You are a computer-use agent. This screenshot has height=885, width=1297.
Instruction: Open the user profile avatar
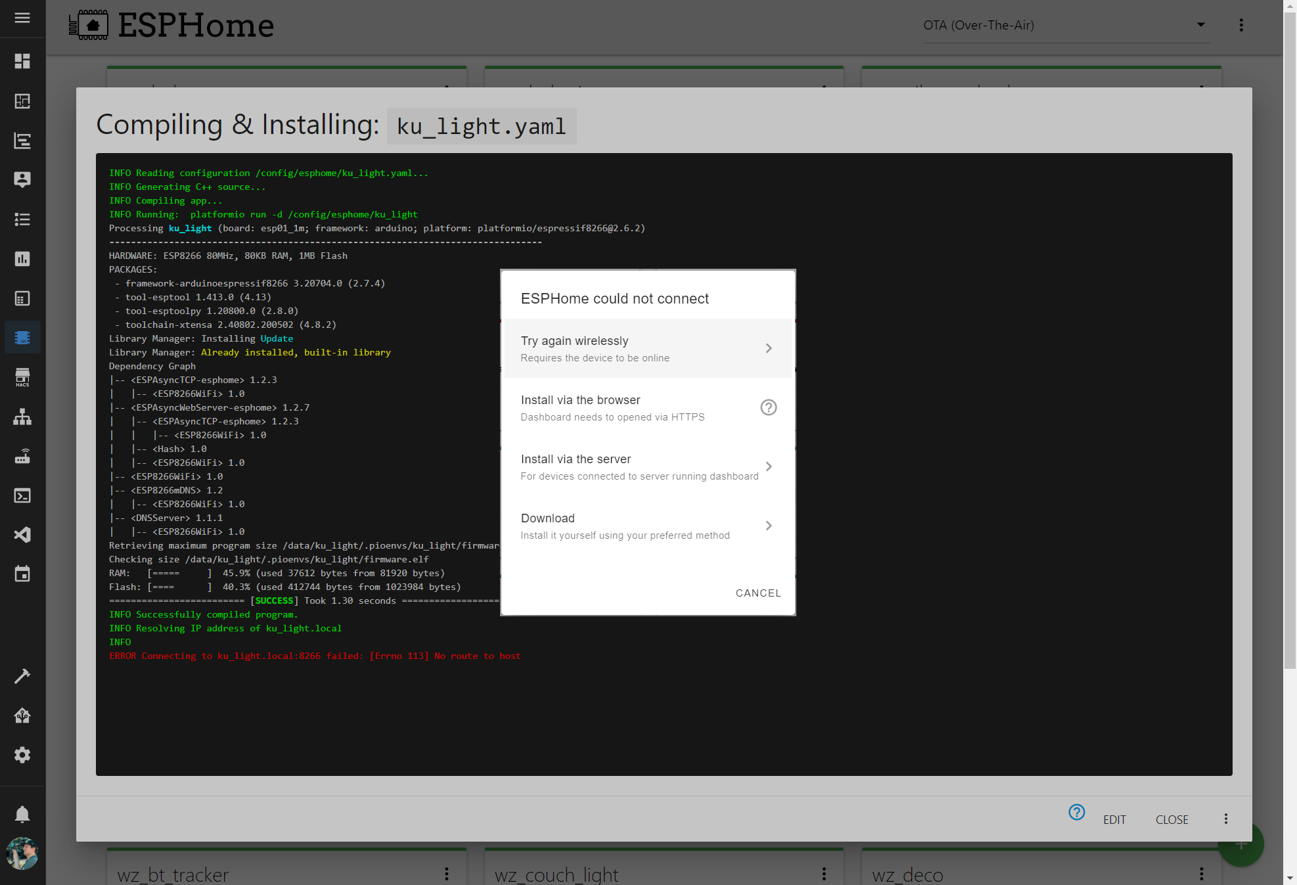coord(22,853)
